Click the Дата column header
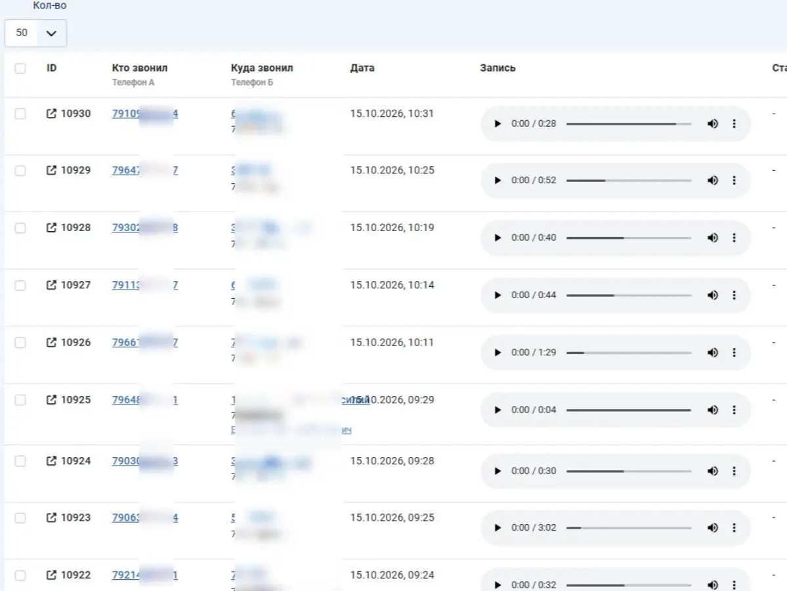This screenshot has height=591, width=787. pyautogui.click(x=362, y=68)
